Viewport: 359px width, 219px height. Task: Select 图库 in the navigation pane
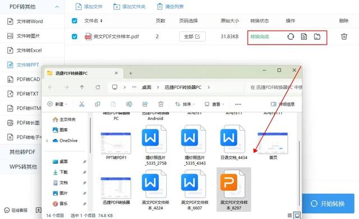point(60,130)
